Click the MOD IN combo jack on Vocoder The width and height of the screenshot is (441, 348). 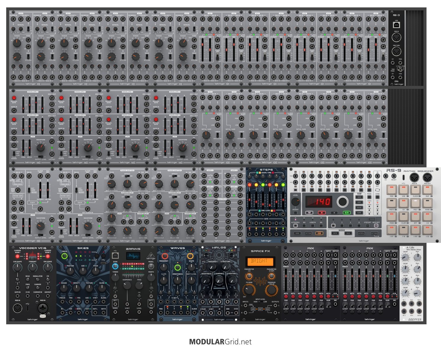tap(43, 308)
